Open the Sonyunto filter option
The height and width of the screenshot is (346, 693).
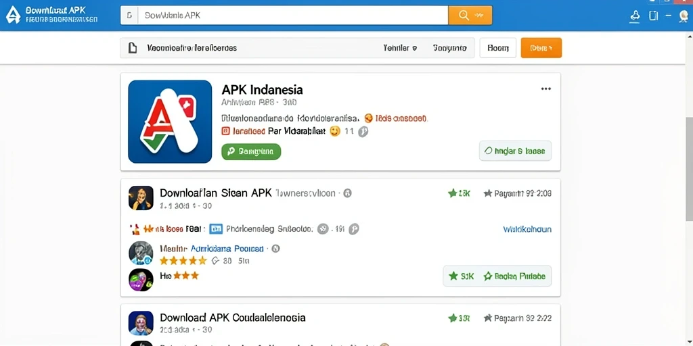tap(449, 48)
